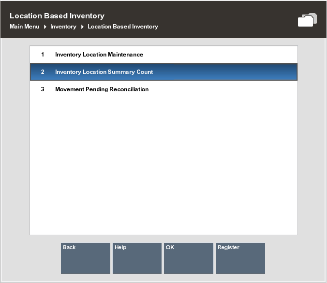Confirm selection with OK button
Screen dimensions: 327x283
[x=189, y=258]
